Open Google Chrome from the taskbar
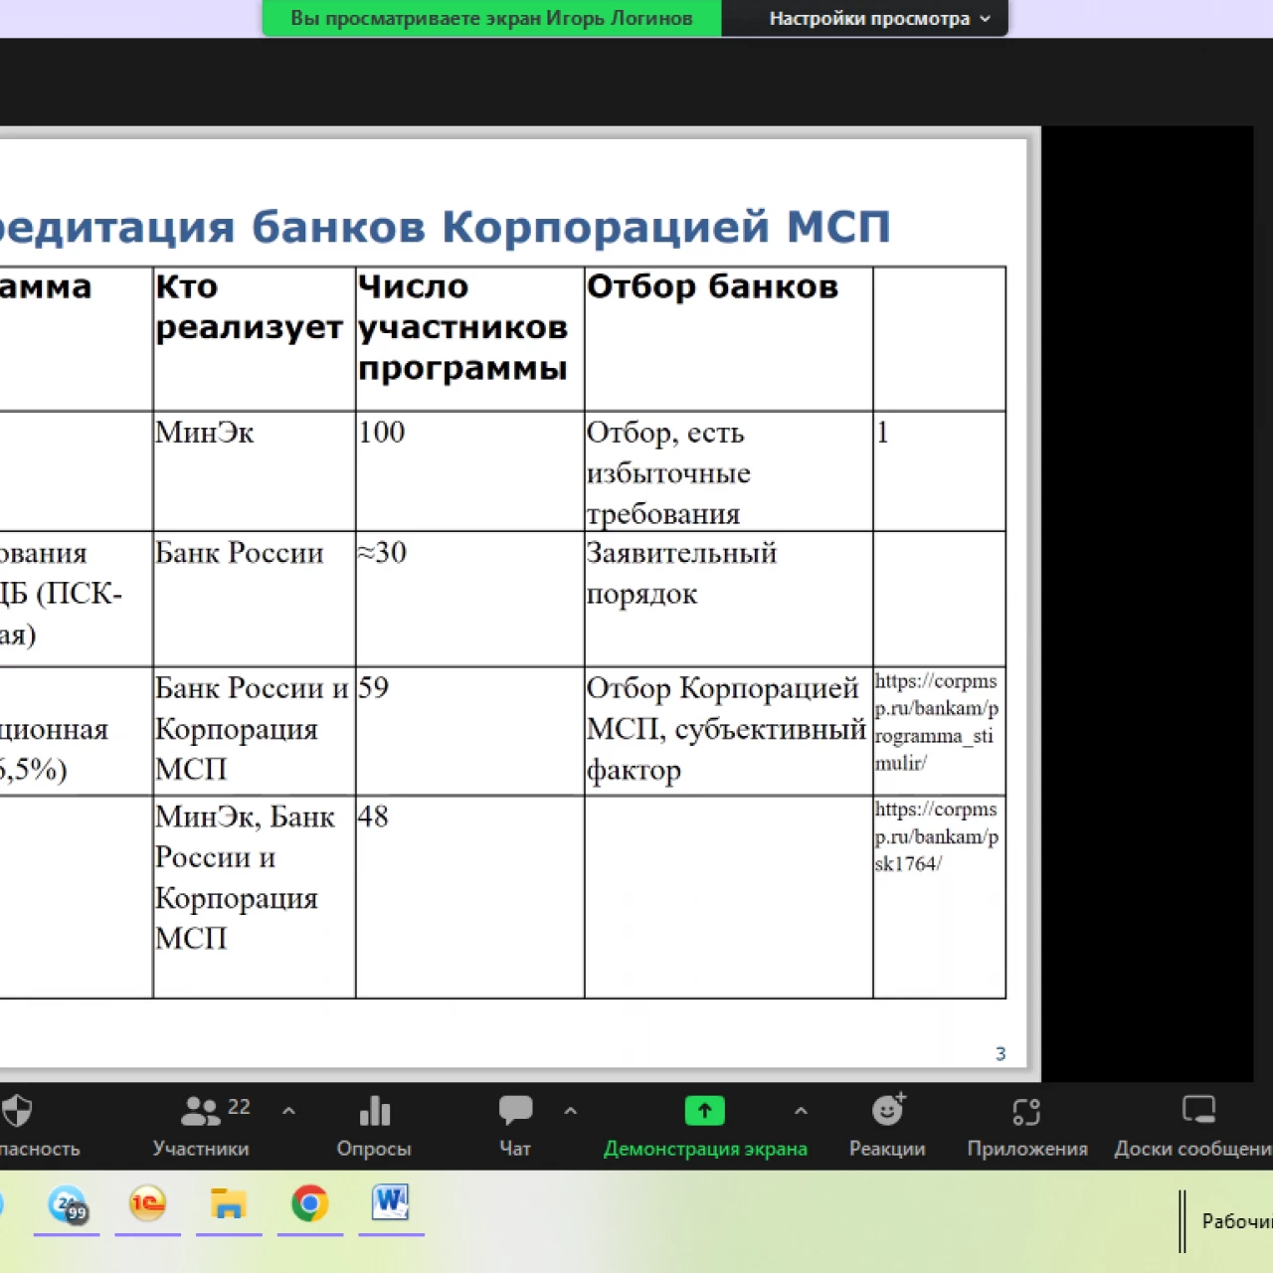Screen dimensions: 1273x1273 (309, 1203)
